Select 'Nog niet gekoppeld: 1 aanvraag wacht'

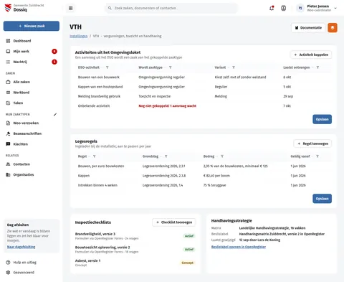168,106
